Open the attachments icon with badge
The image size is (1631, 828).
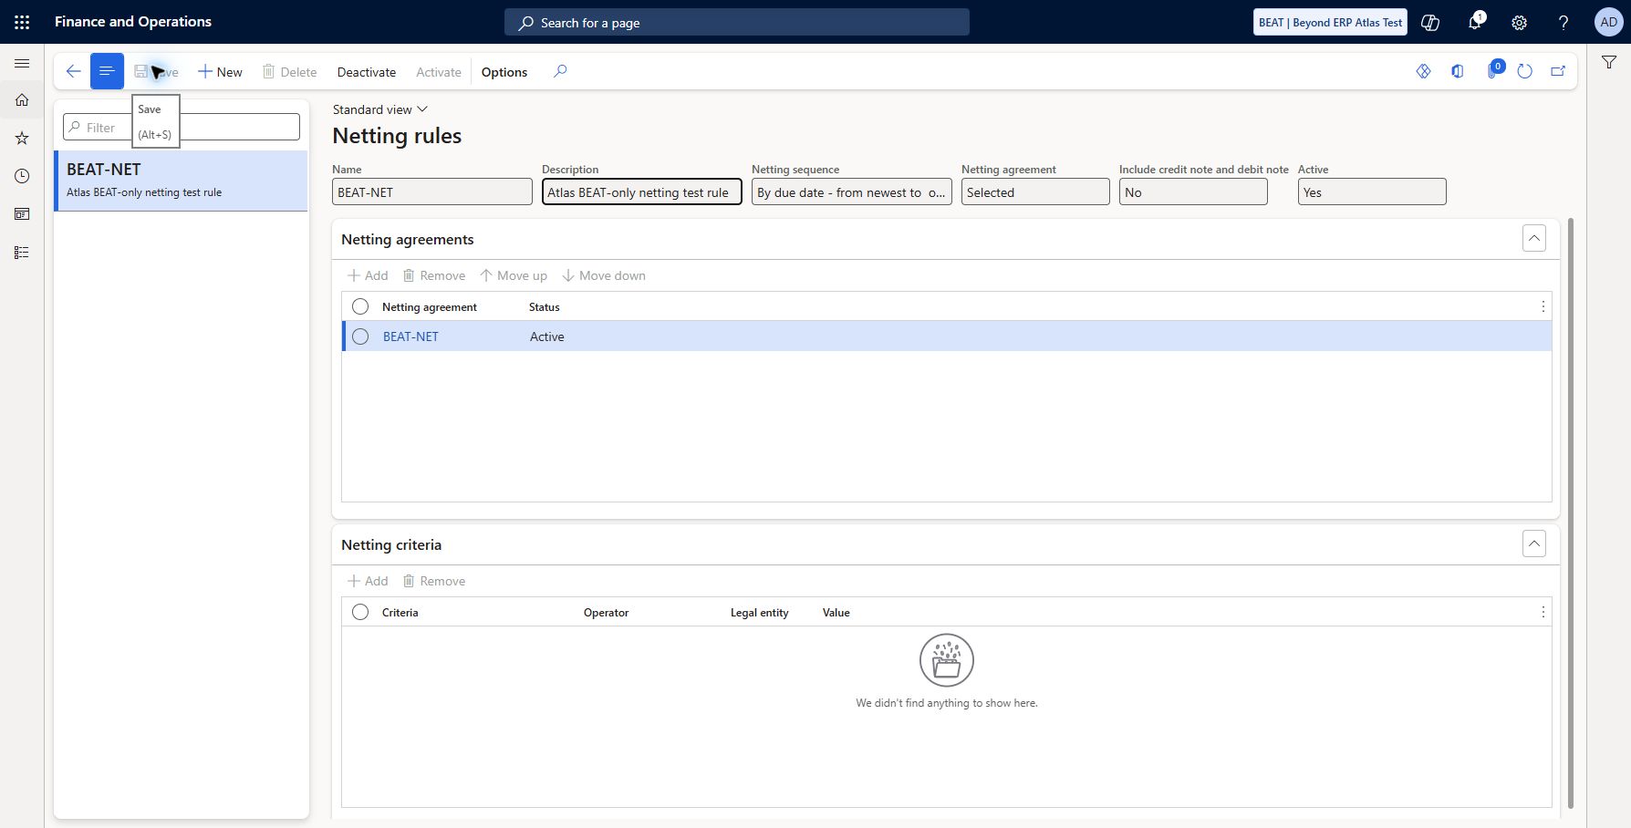pyautogui.click(x=1494, y=69)
